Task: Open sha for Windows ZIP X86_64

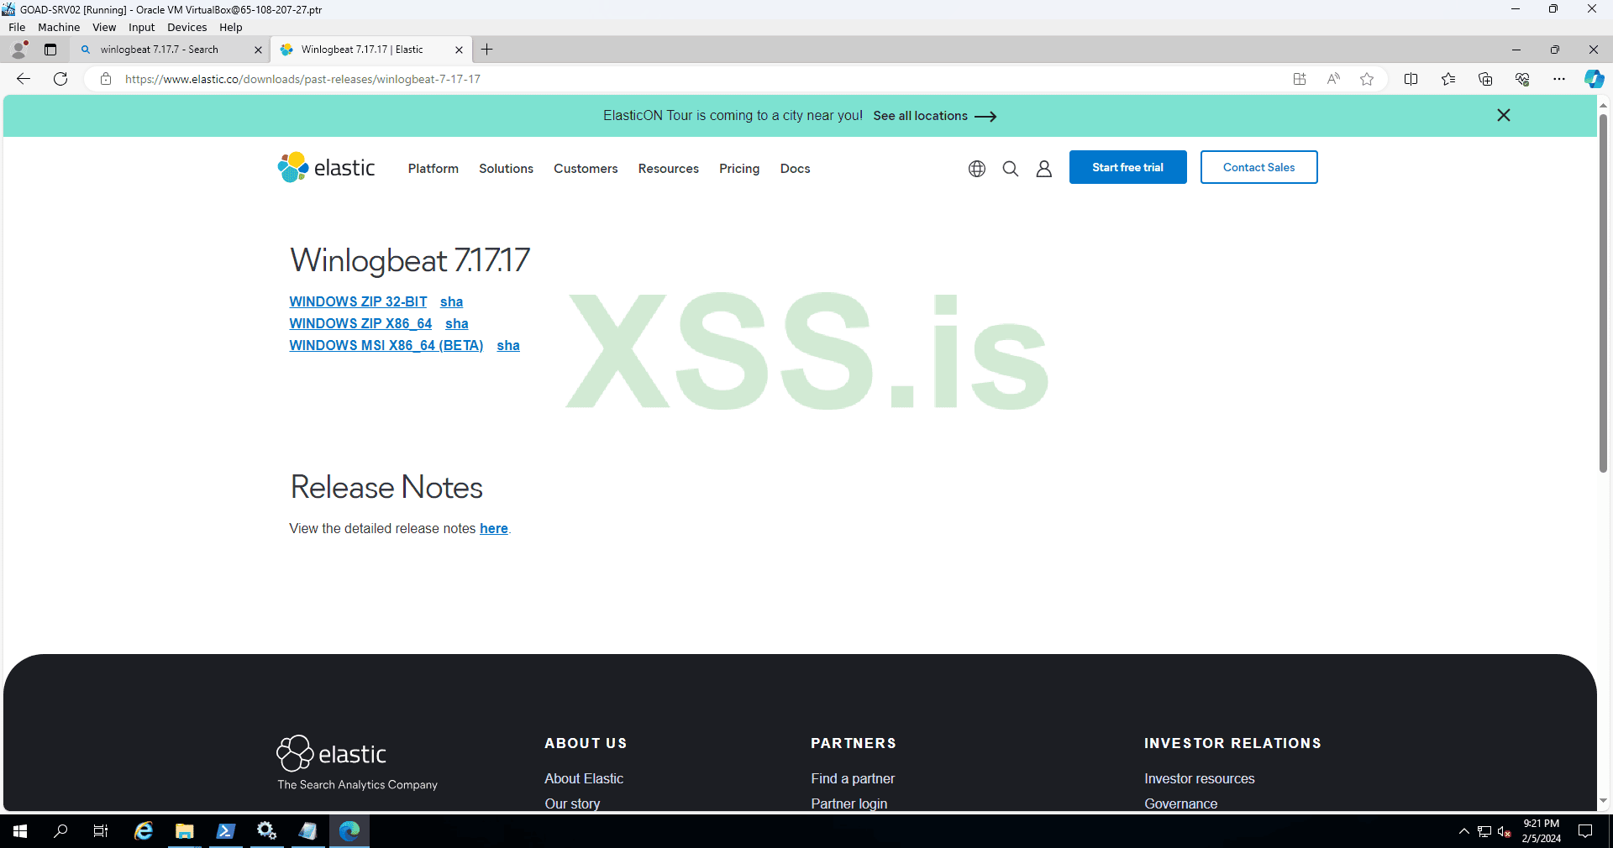Action: 457,323
